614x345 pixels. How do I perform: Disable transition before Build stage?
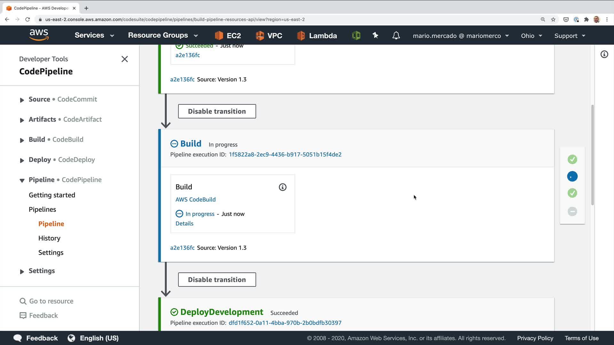217,111
